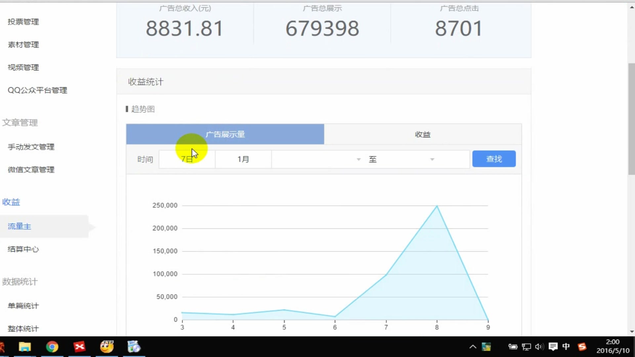This screenshot has width=635, height=357.
Task: Open 素材管理 in the sidebar
Action: tap(23, 45)
